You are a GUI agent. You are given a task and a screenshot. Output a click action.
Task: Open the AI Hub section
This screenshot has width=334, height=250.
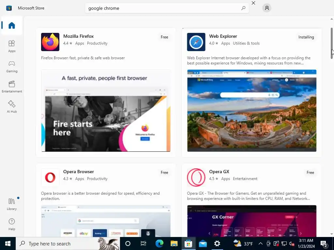tap(12, 107)
